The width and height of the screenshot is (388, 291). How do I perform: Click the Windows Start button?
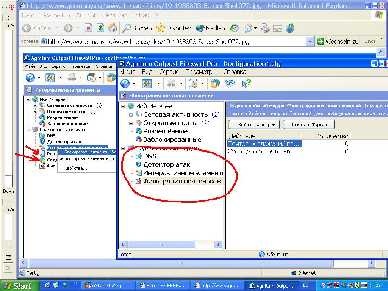point(20,286)
